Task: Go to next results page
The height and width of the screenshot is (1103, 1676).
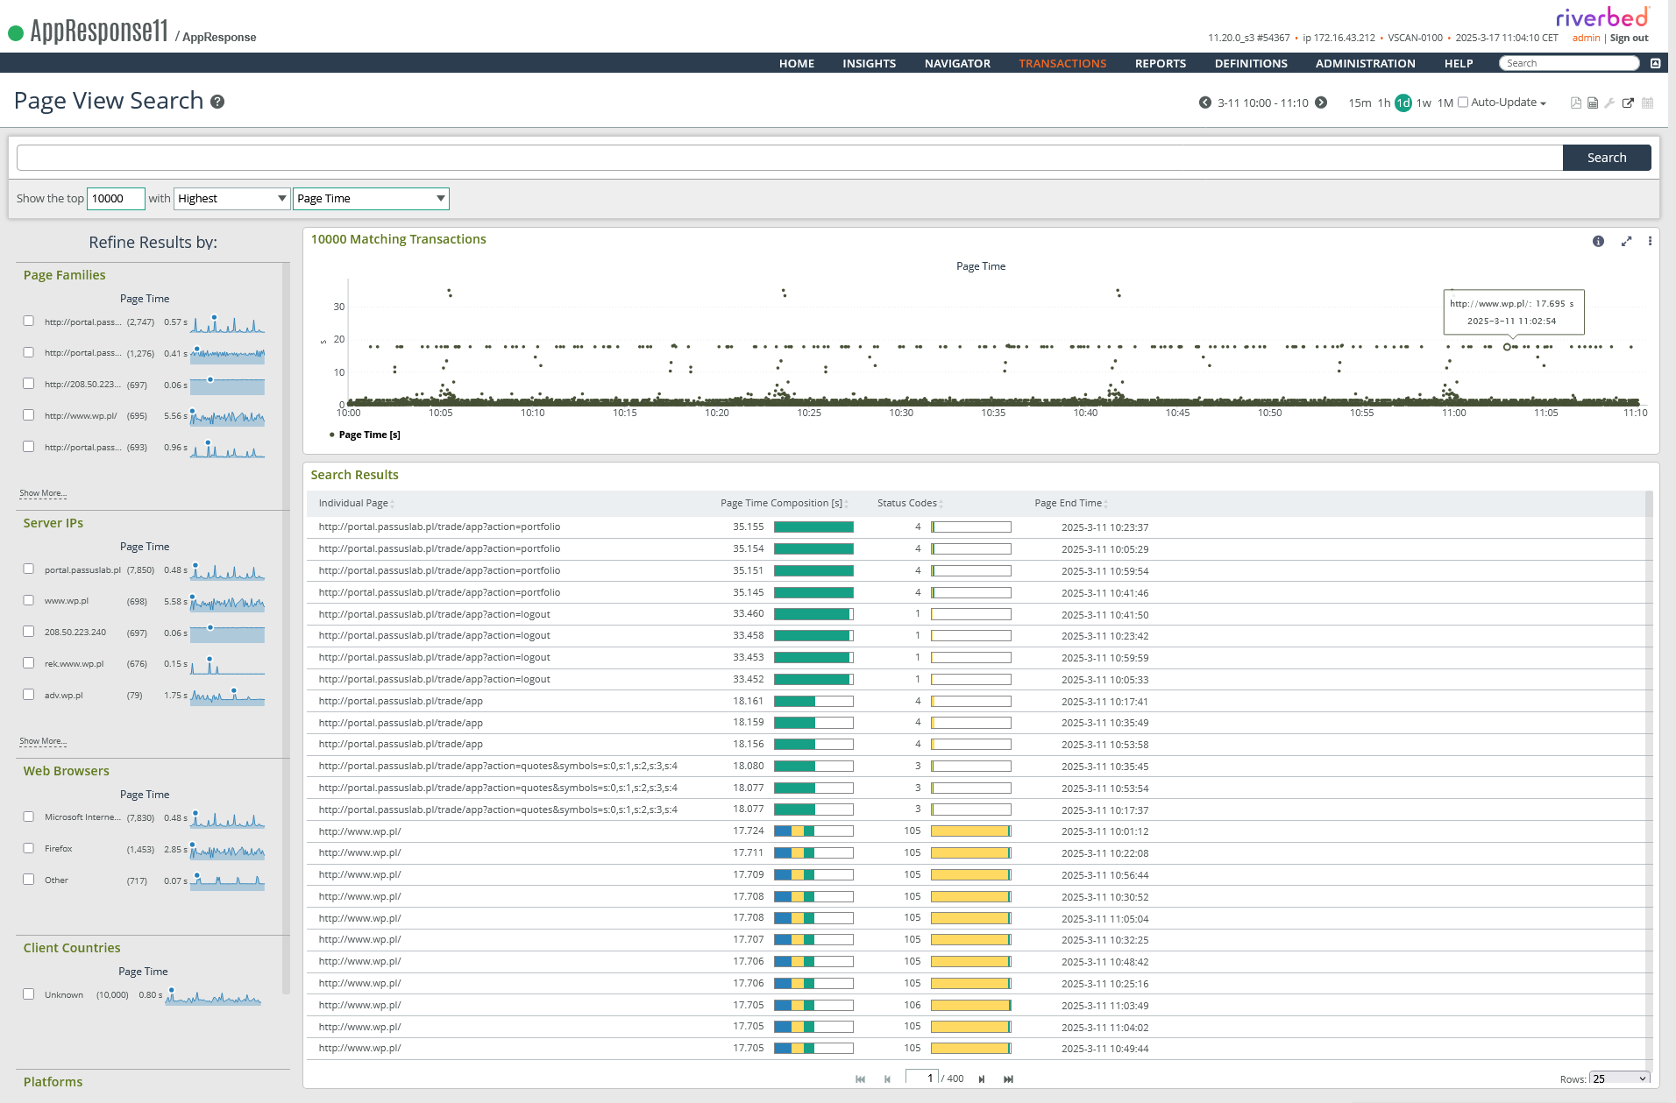Action: click(x=982, y=1078)
